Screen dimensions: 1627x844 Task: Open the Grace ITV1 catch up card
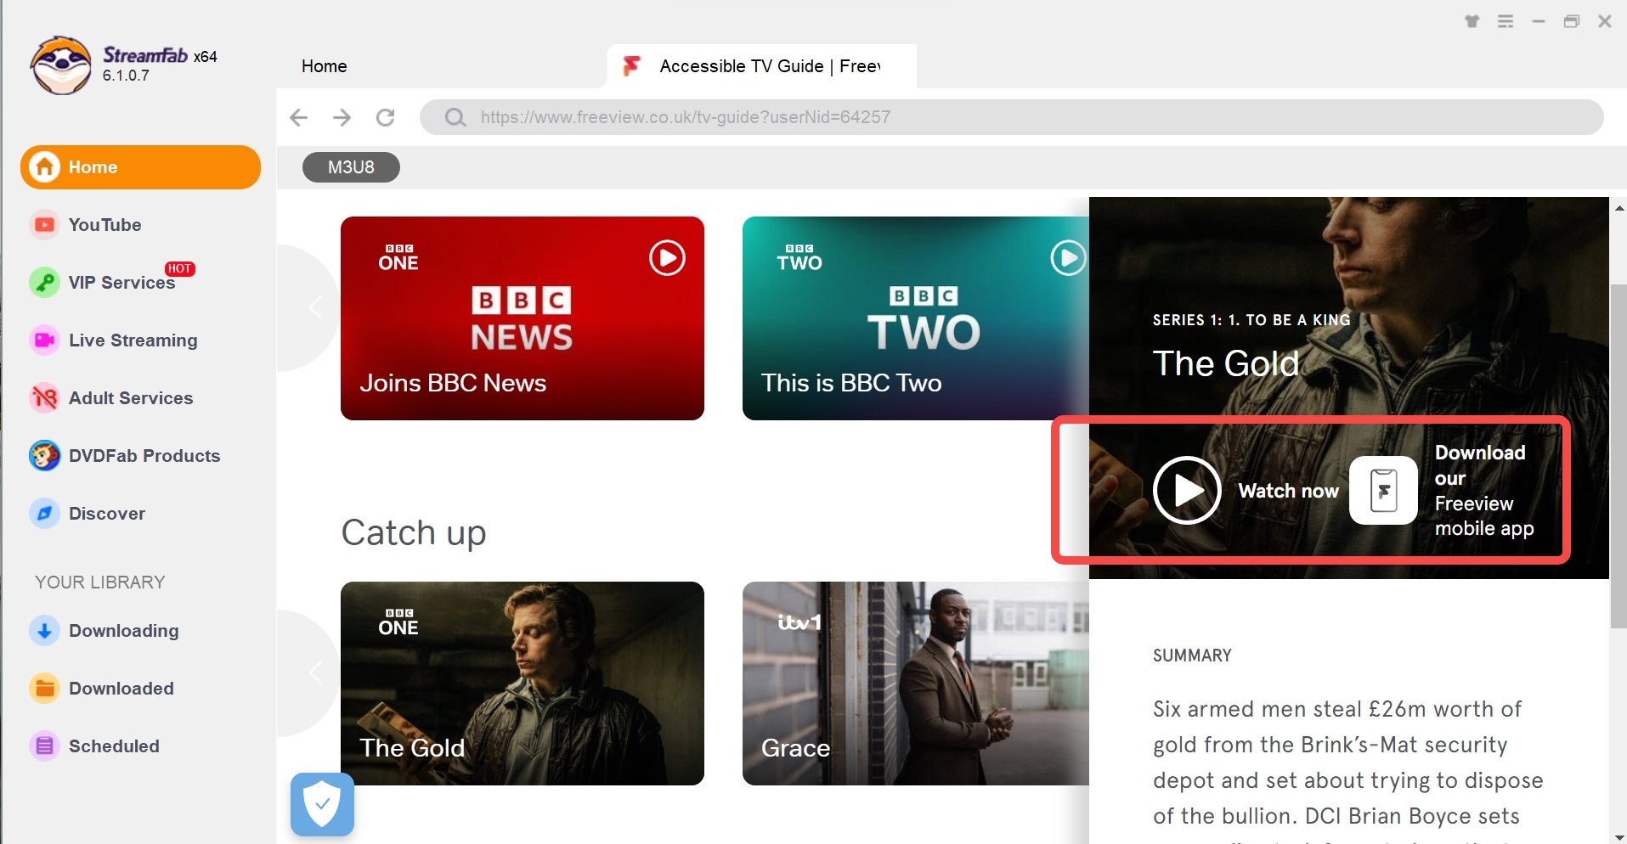916,684
